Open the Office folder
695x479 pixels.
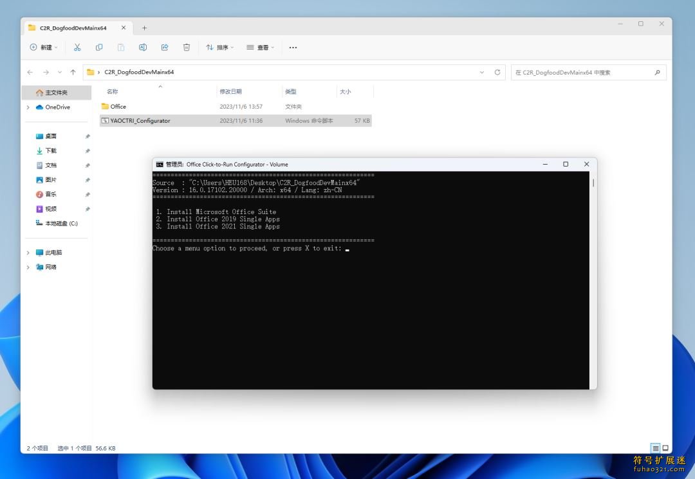coord(118,107)
